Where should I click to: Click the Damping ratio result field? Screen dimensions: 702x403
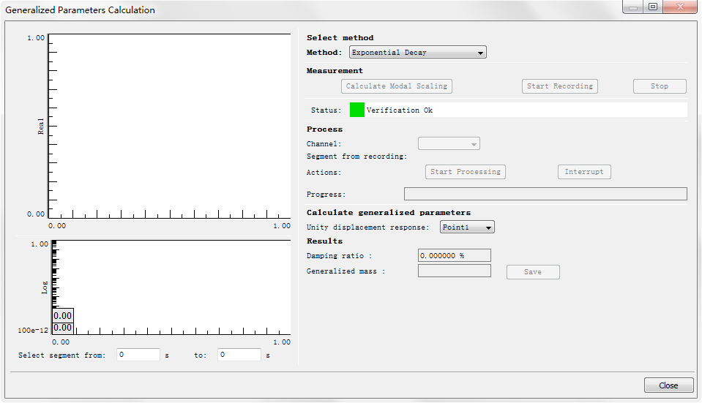454,255
